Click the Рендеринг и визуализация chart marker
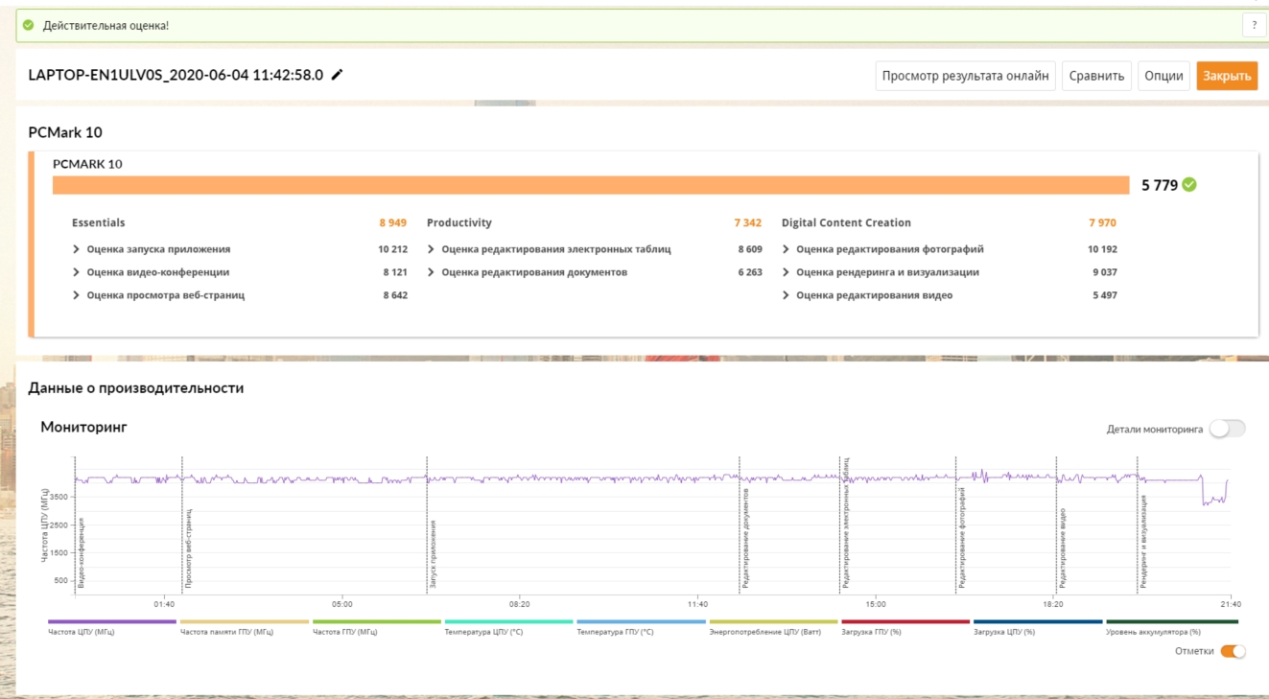This screenshot has height=699, width=1269. [x=1144, y=542]
